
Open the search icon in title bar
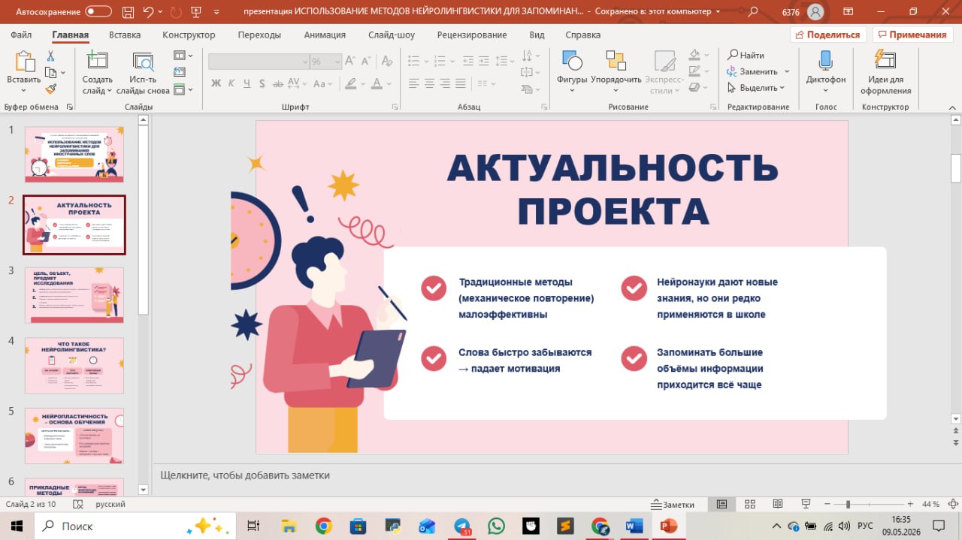pos(752,12)
